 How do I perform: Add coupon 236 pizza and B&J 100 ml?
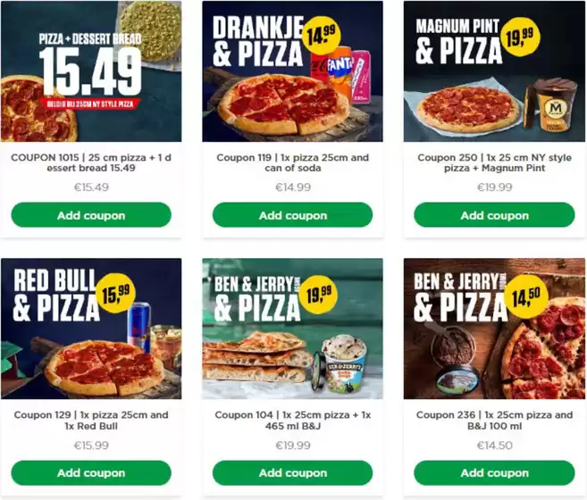(x=494, y=472)
